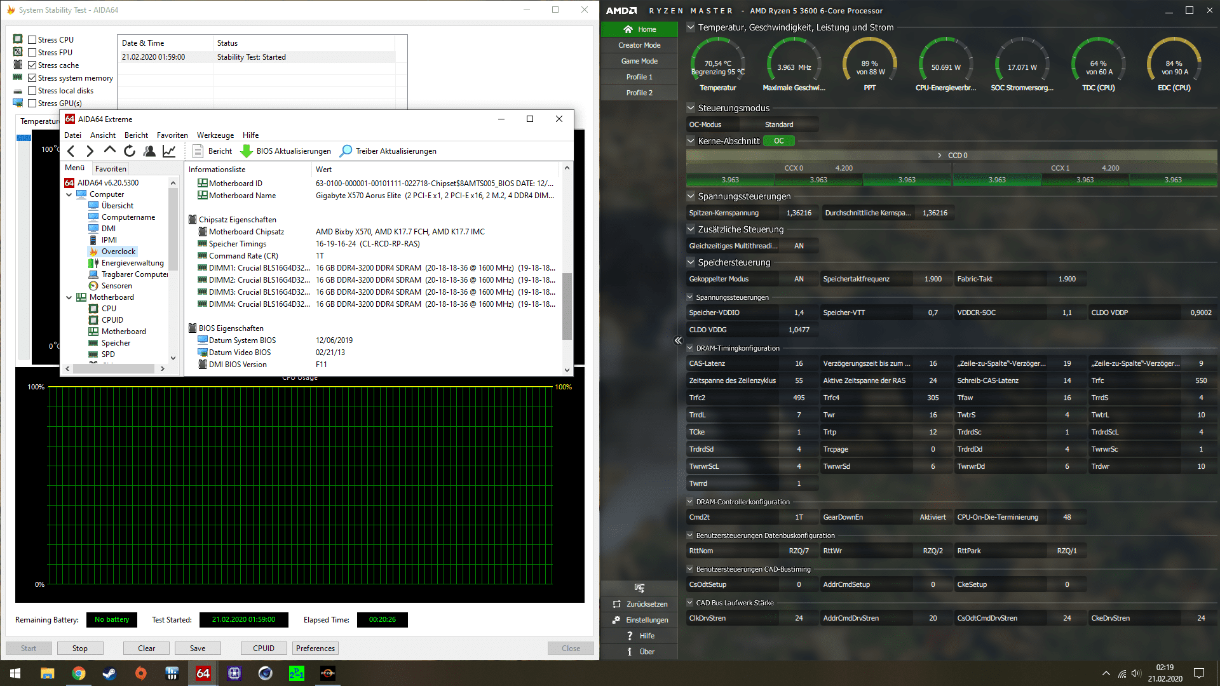Collapse the Speichersteuerung section

click(x=691, y=262)
